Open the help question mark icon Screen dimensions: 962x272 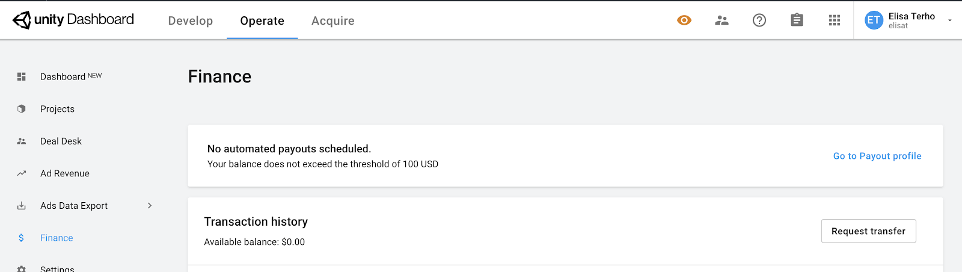[x=759, y=20]
